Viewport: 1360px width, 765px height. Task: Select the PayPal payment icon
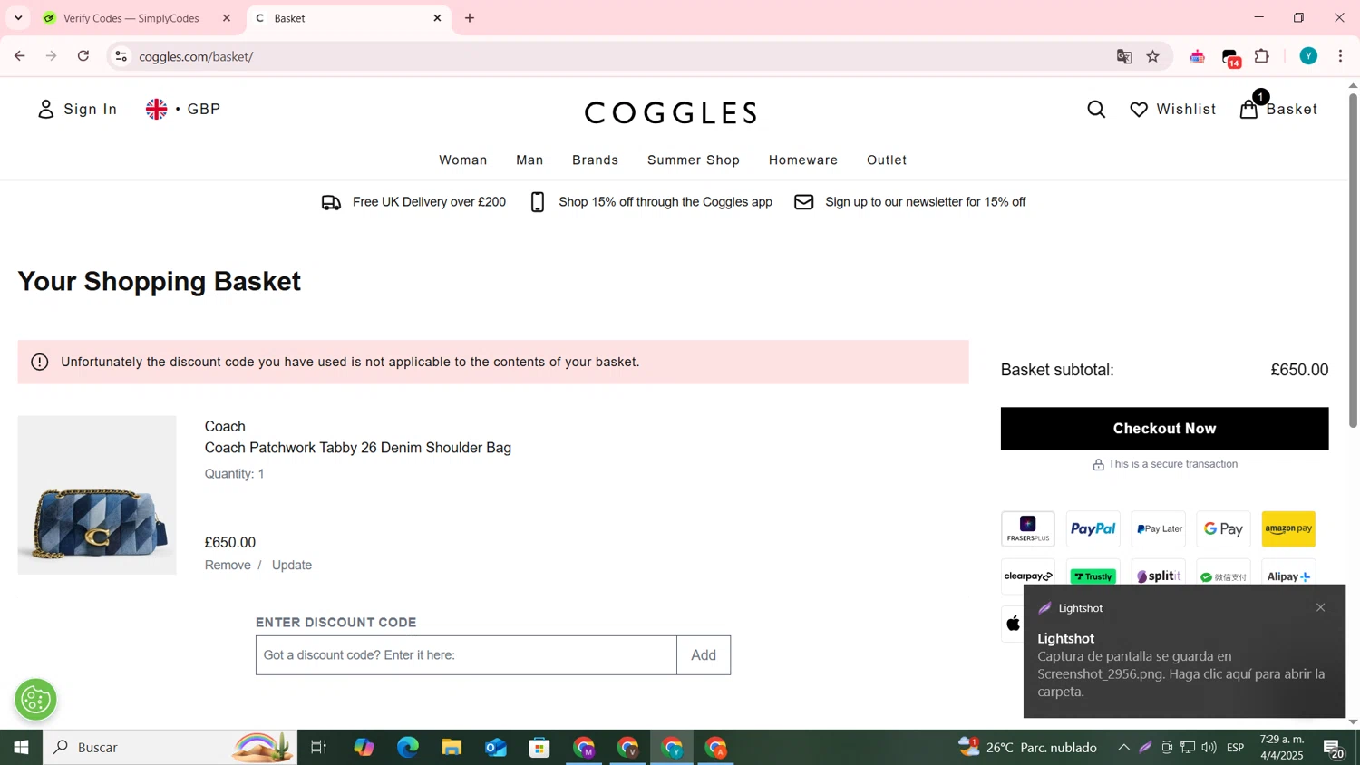1093,529
